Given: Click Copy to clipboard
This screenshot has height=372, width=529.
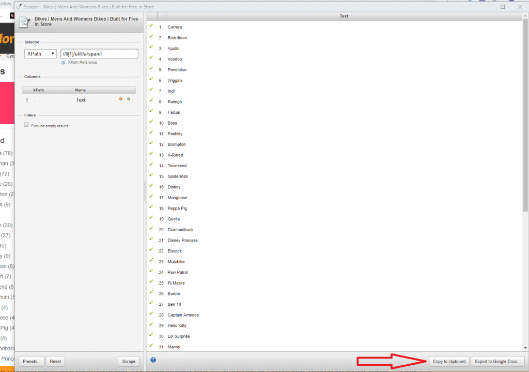Looking at the screenshot, I should [x=449, y=361].
